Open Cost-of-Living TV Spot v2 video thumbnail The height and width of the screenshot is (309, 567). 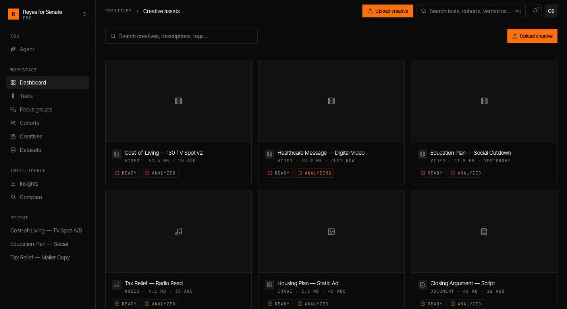click(178, 101)
